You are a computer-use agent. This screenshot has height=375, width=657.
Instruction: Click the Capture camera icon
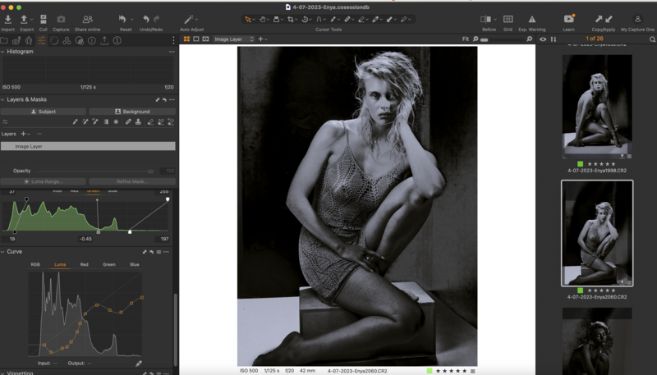tap(61, 19)
